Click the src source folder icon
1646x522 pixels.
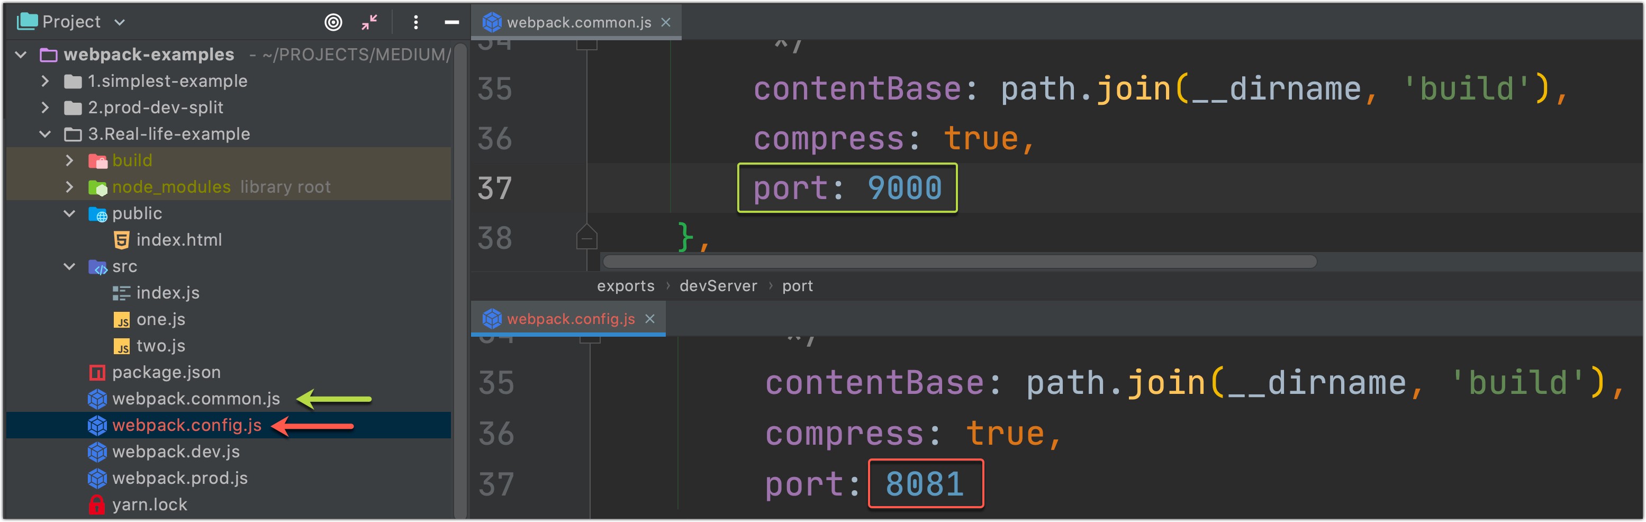click(98, 267)
